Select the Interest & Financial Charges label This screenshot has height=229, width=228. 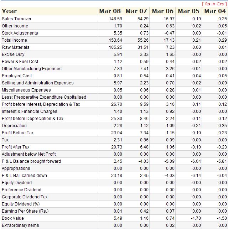[x=30, y=111]
